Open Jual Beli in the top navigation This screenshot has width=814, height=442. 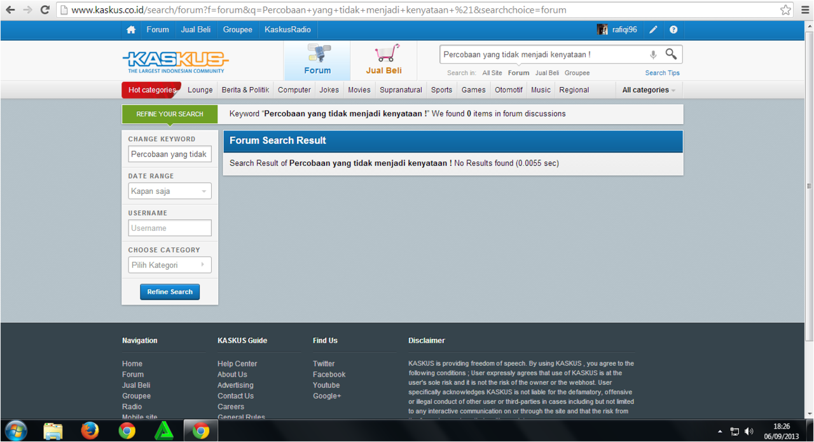[196, 30]
